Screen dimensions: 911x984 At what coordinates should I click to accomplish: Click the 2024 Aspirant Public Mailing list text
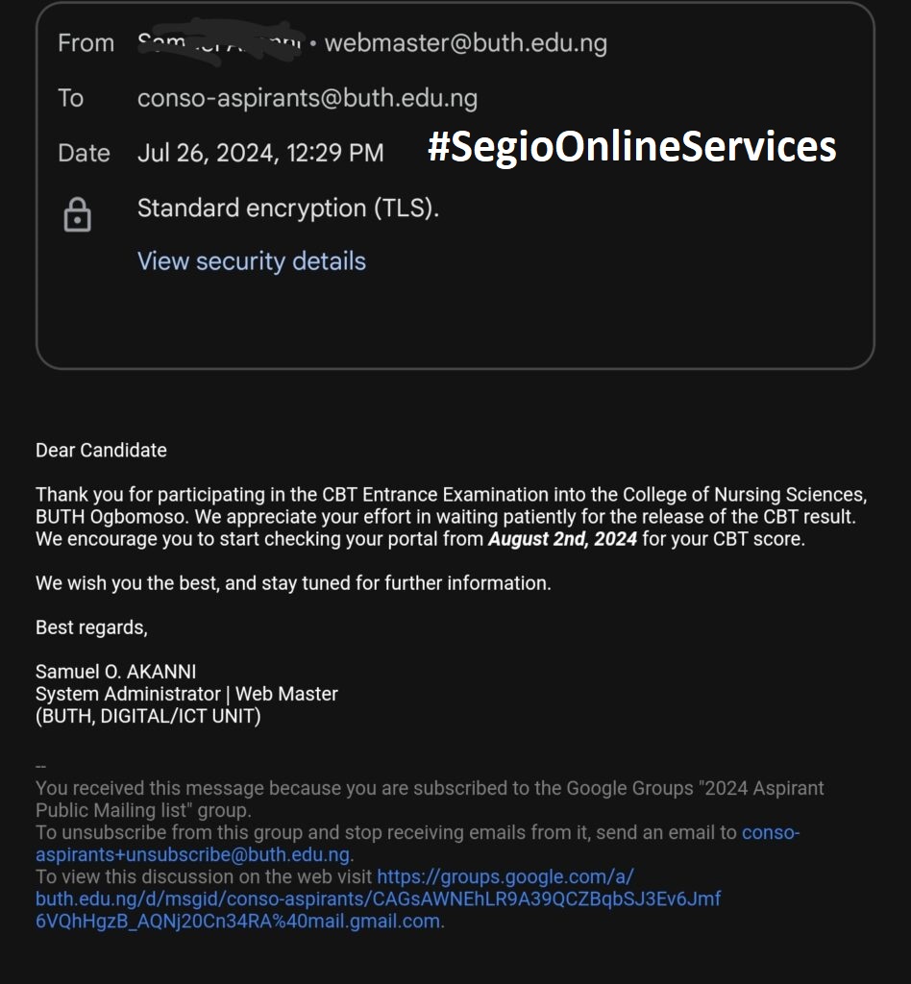click(763, 788)
